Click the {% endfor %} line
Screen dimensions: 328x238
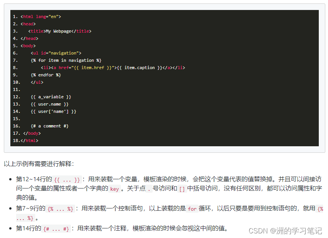tap(46, 75)
